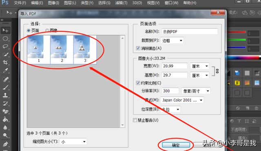
Task: Click the chain link icon beside width and height
Action: click(x=217, y=71)
